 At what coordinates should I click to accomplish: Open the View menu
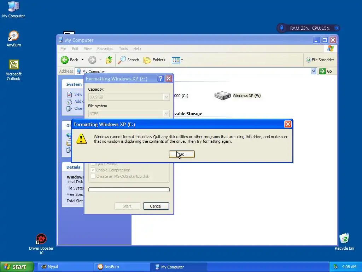pyautogui.click(x=88, y=49)
